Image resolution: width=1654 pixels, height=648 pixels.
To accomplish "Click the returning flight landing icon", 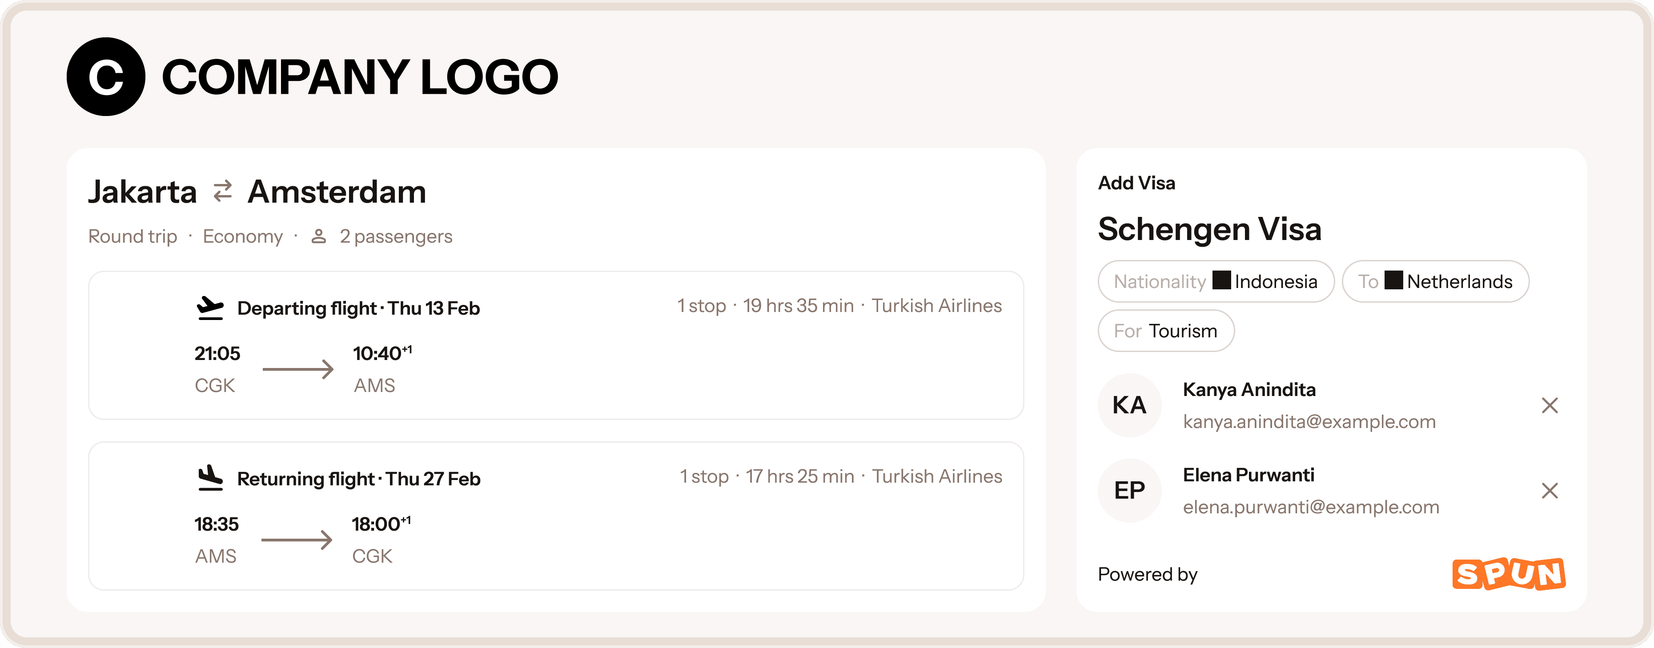I will pyautogui.click(x=210, y=479).
